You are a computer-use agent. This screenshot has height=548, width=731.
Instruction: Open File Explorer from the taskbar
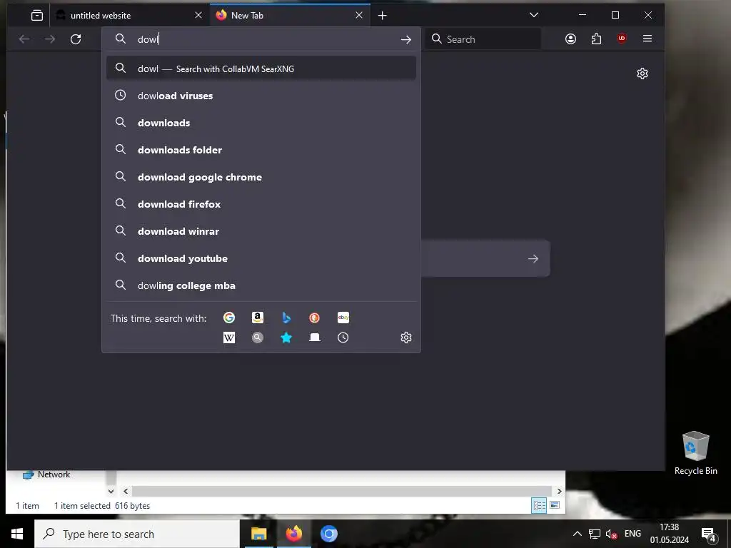(258, 534)
